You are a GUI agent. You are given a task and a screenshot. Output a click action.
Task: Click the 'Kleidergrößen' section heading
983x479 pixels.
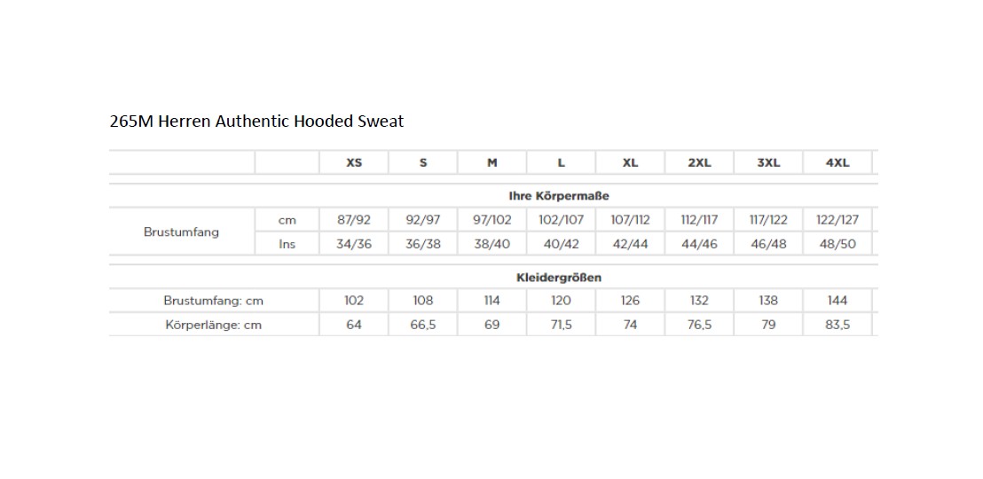[x=559, y=278]
